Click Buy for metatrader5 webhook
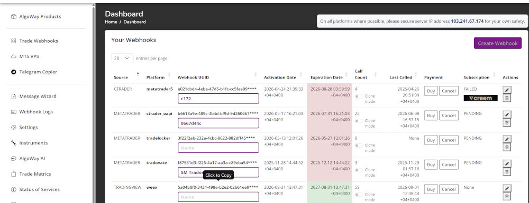 point(431,91)
